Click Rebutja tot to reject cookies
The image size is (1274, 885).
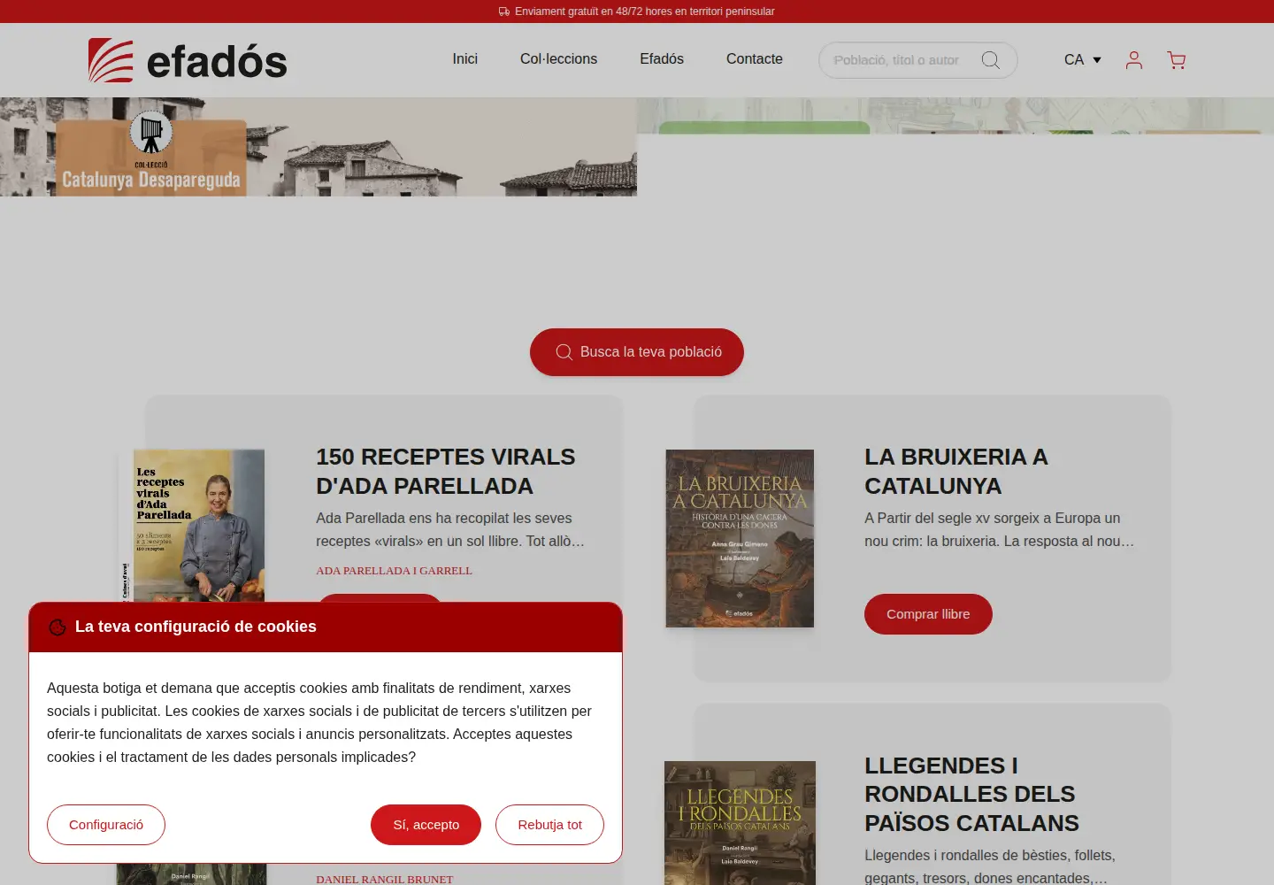click(549, 825)
